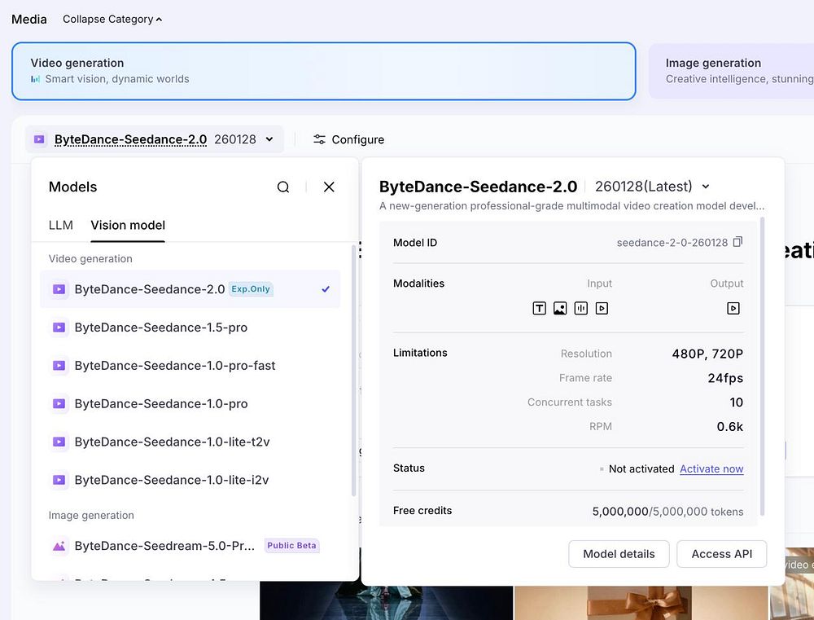Click the 5,000,000/5,000,000 tokens credits text
The height and width of the screenshot is (620, 814).
pos(667,512)
